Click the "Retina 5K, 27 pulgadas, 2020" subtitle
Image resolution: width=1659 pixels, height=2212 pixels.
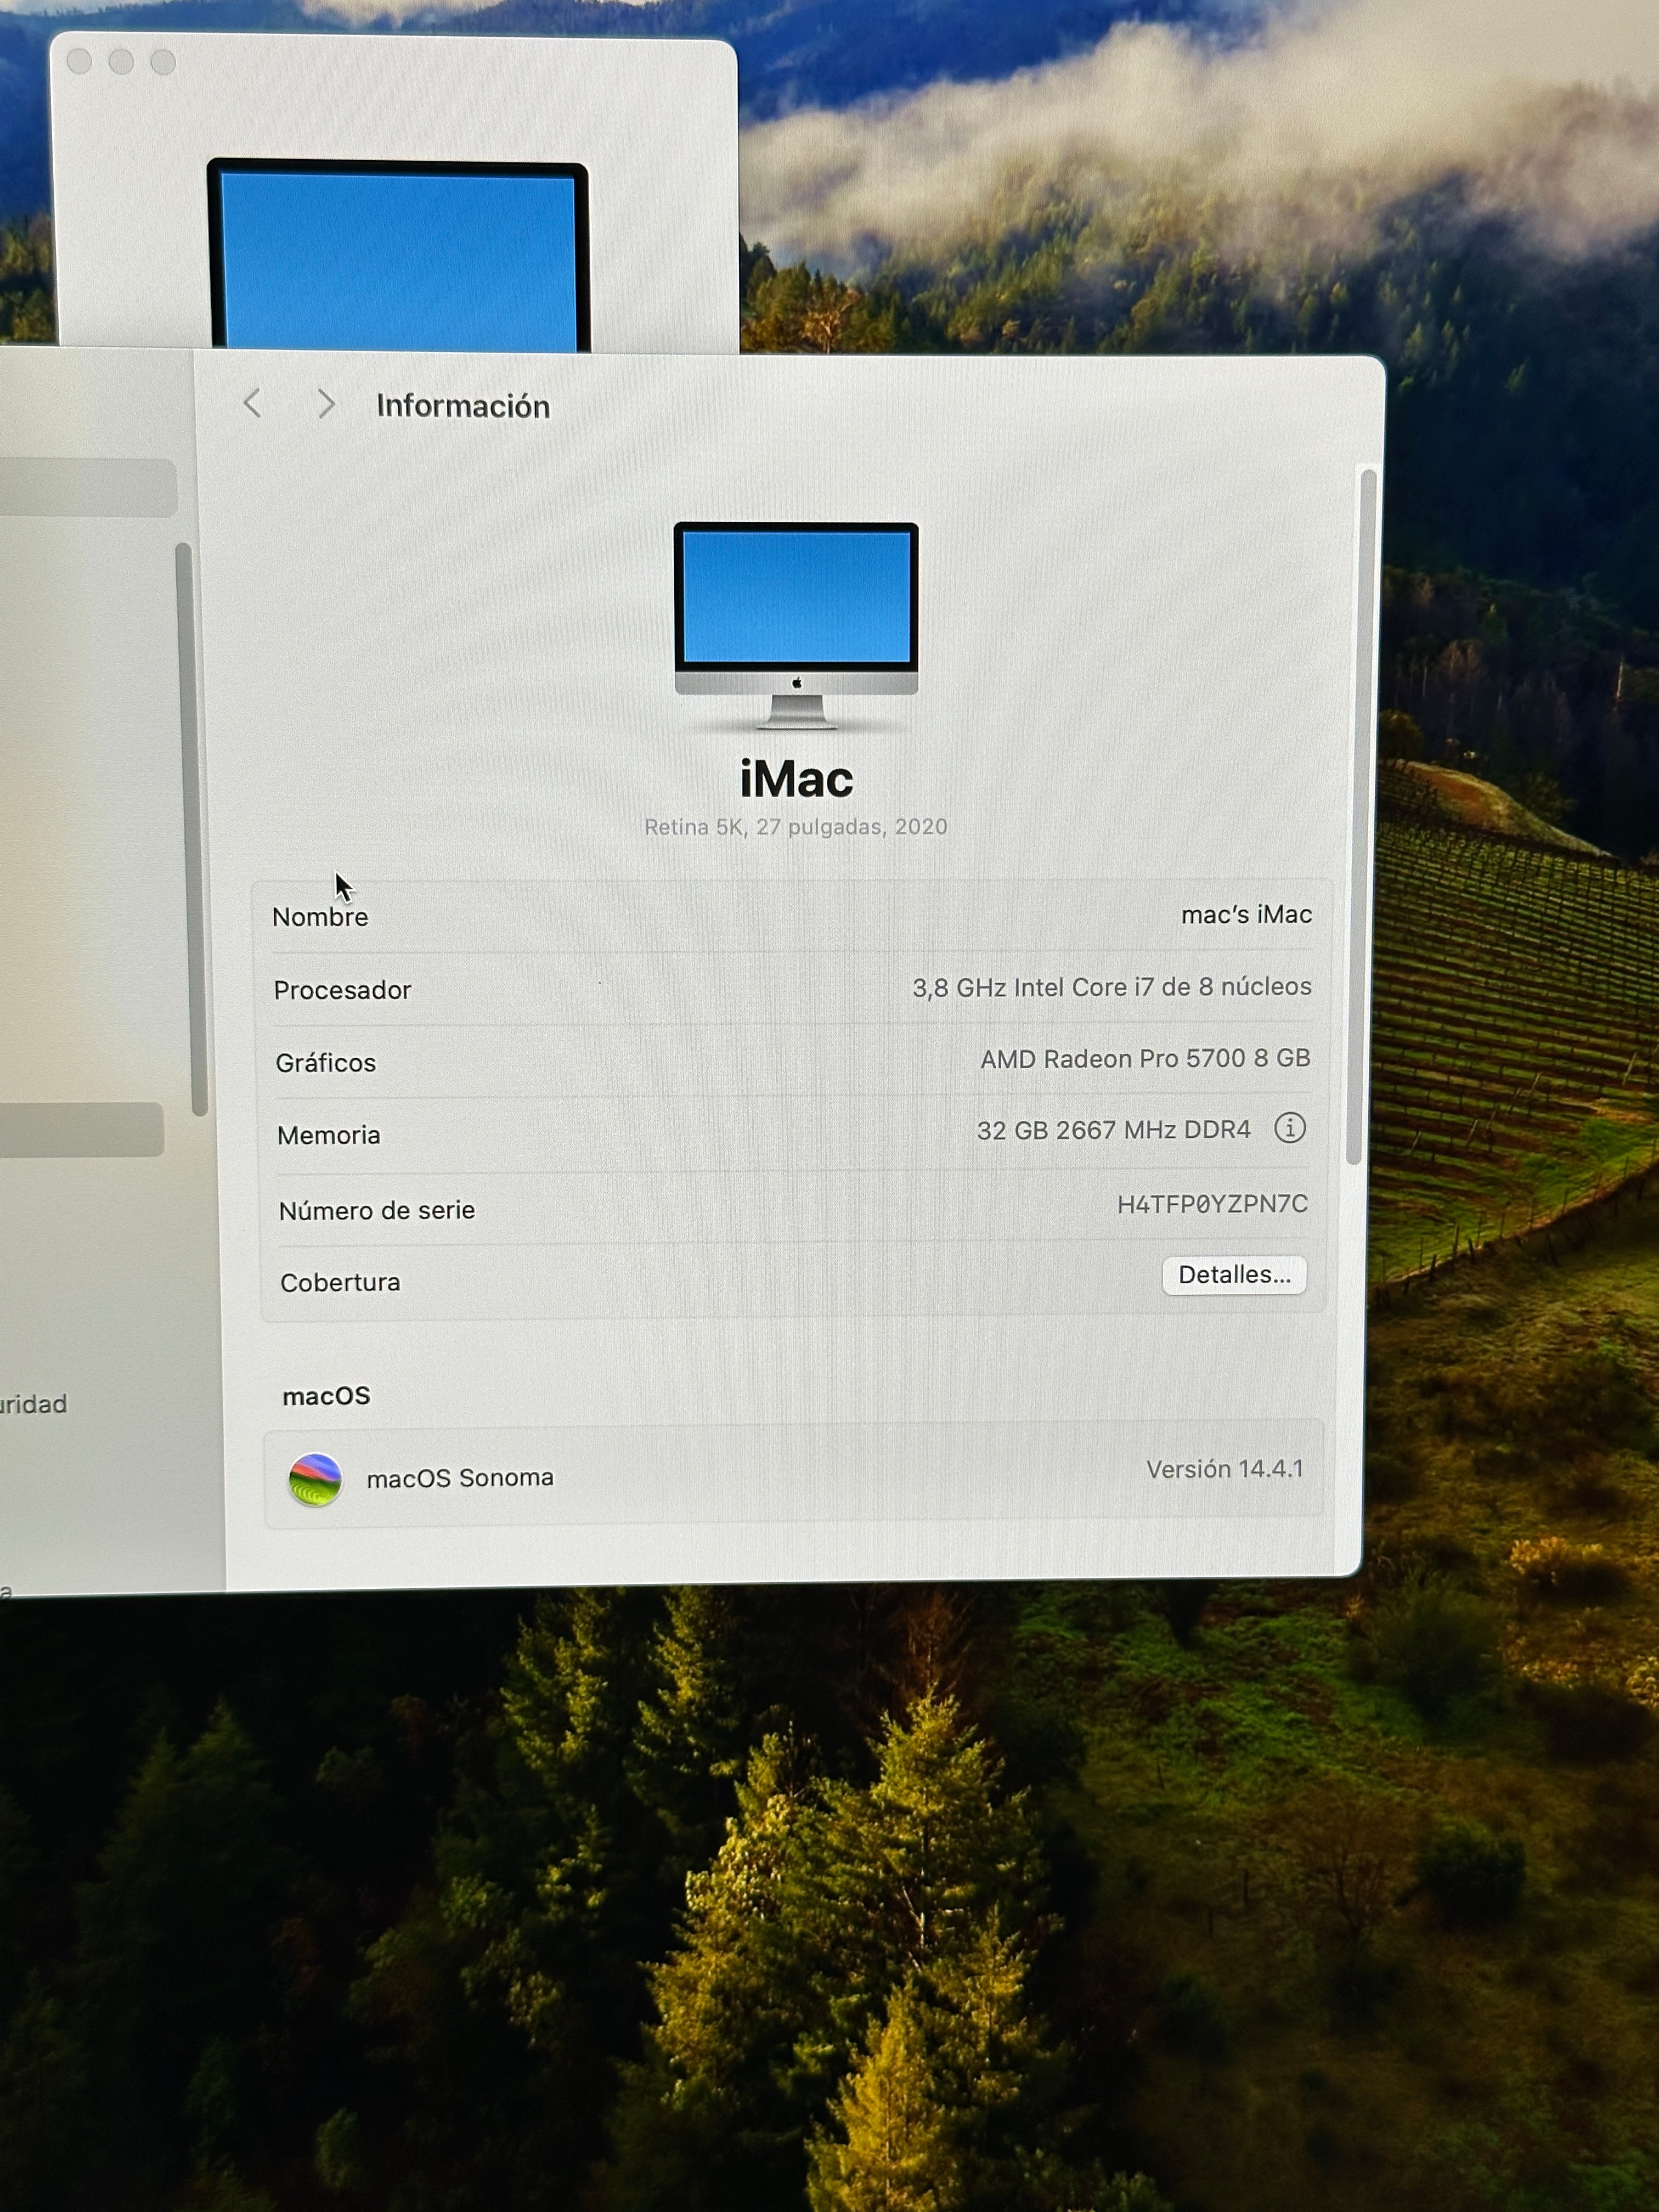click(796, 827)
